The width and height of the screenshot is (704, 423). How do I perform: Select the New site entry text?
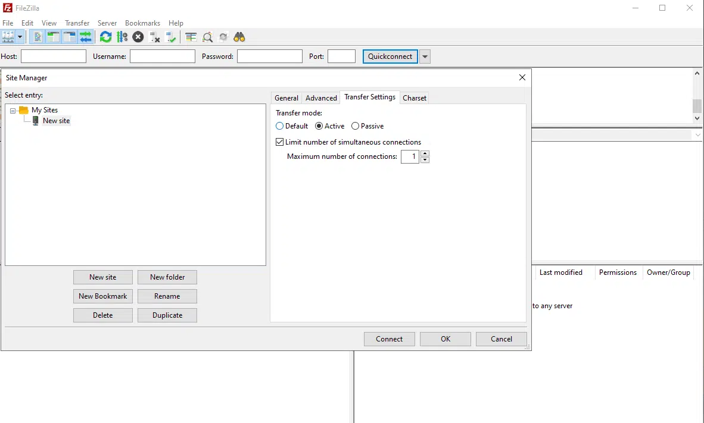[x=56, y=121]
